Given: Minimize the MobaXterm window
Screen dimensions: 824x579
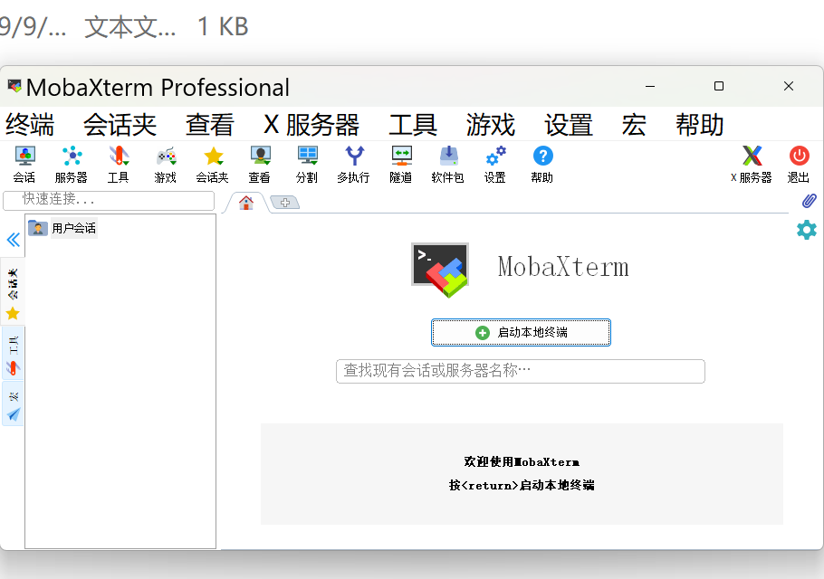Looking at the screenshot, I should [x=650, y=86].
